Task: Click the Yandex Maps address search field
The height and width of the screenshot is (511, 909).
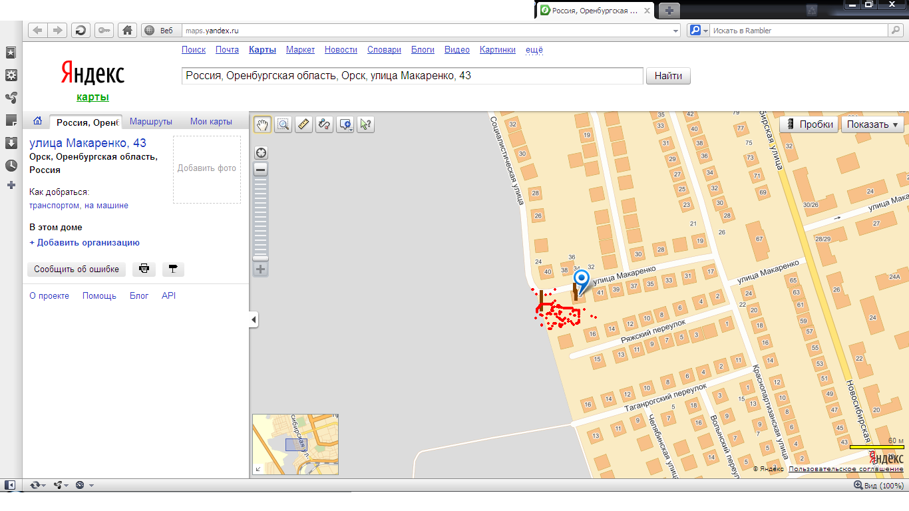Action: tap(413, 76)
